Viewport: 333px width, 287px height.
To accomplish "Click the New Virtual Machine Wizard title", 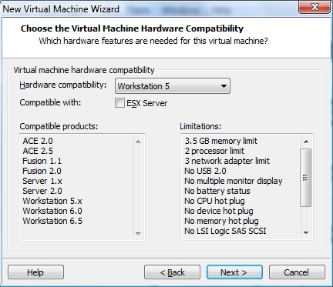I will click(61, 9).
